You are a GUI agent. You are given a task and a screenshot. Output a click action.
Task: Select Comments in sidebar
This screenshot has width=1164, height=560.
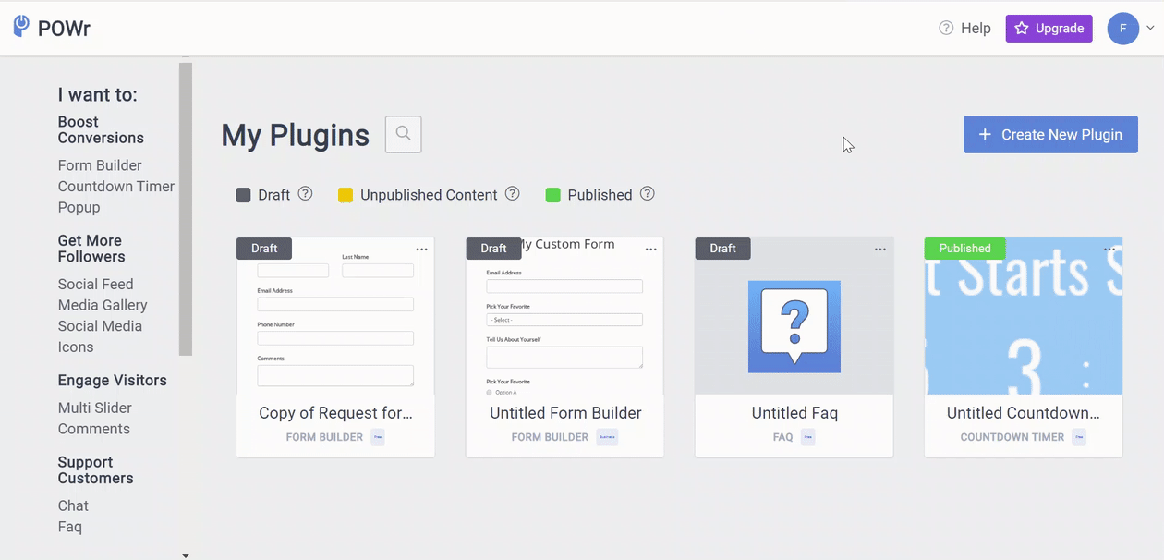tap(94, 429)
